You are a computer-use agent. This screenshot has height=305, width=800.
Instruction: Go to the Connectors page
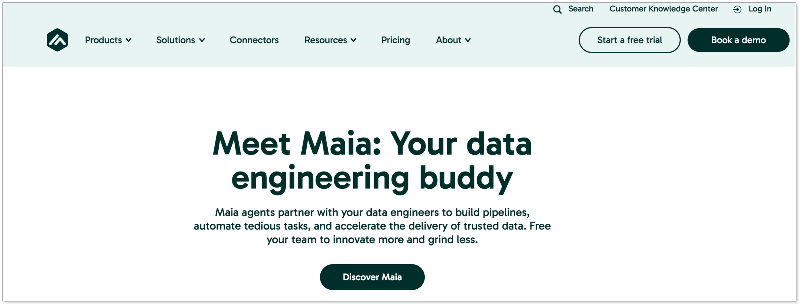(x=254, y=40)
